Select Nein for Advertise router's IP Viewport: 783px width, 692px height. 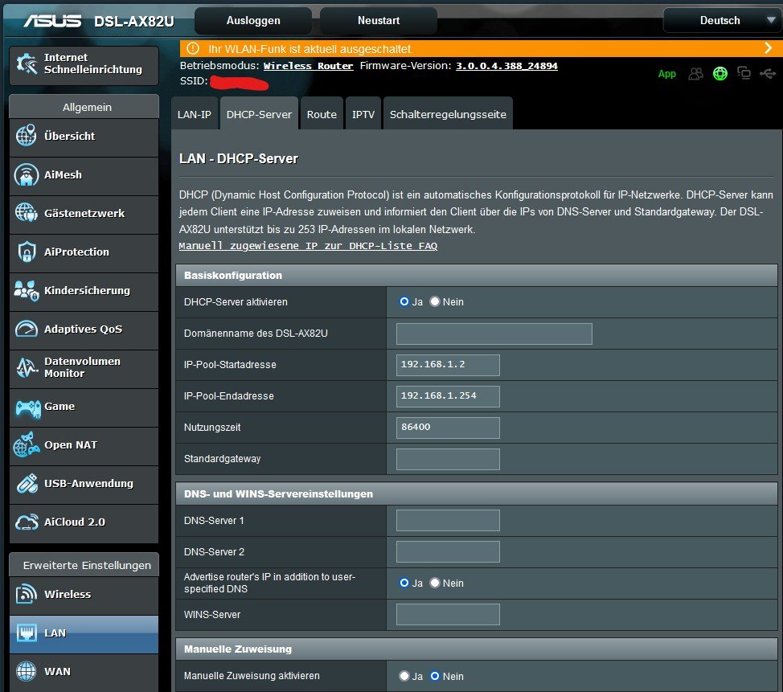[435, 583]
